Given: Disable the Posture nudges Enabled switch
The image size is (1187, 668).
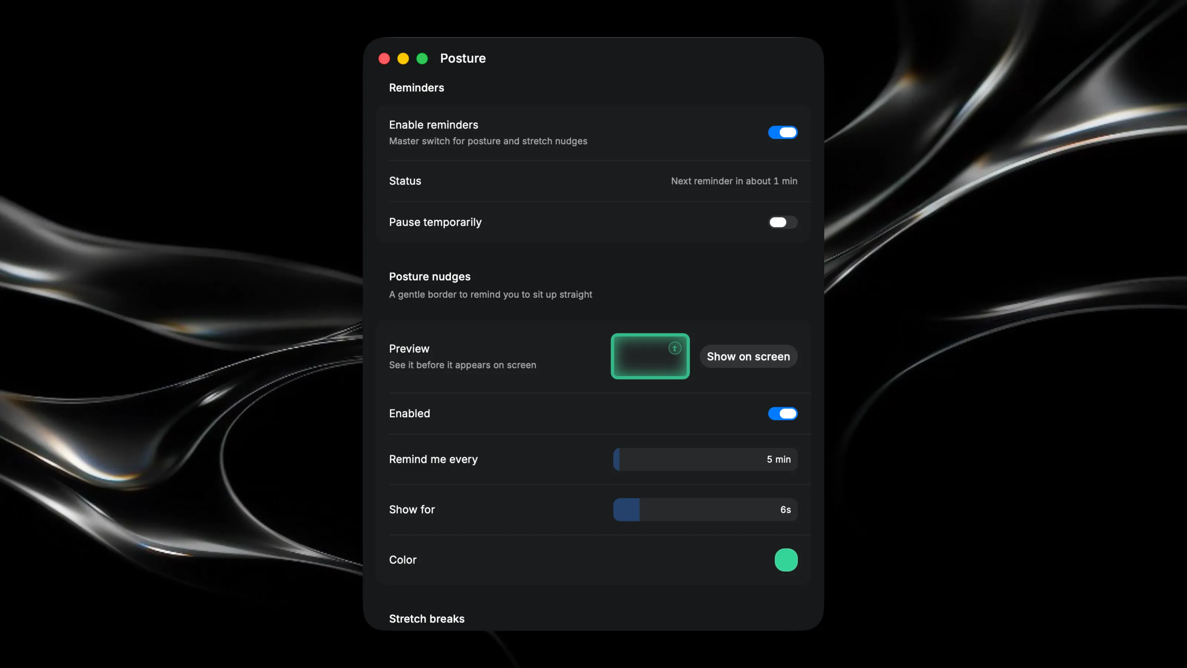Looking at the screenshot, I should 782,413.
